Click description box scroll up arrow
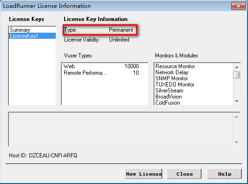Screen dimensions: 248x184 236,117
